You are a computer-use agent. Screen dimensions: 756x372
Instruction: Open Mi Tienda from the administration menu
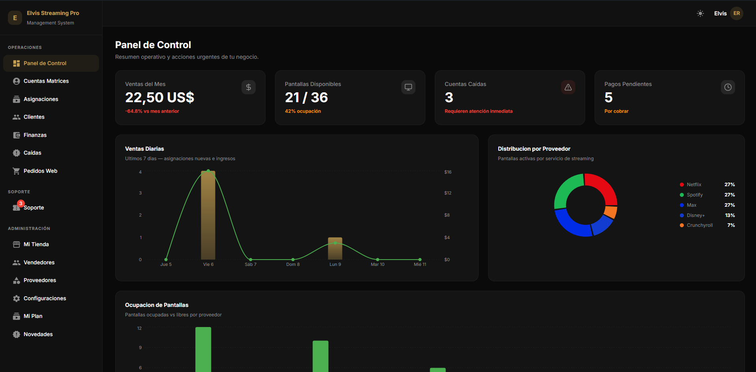(x=36, y=244)
